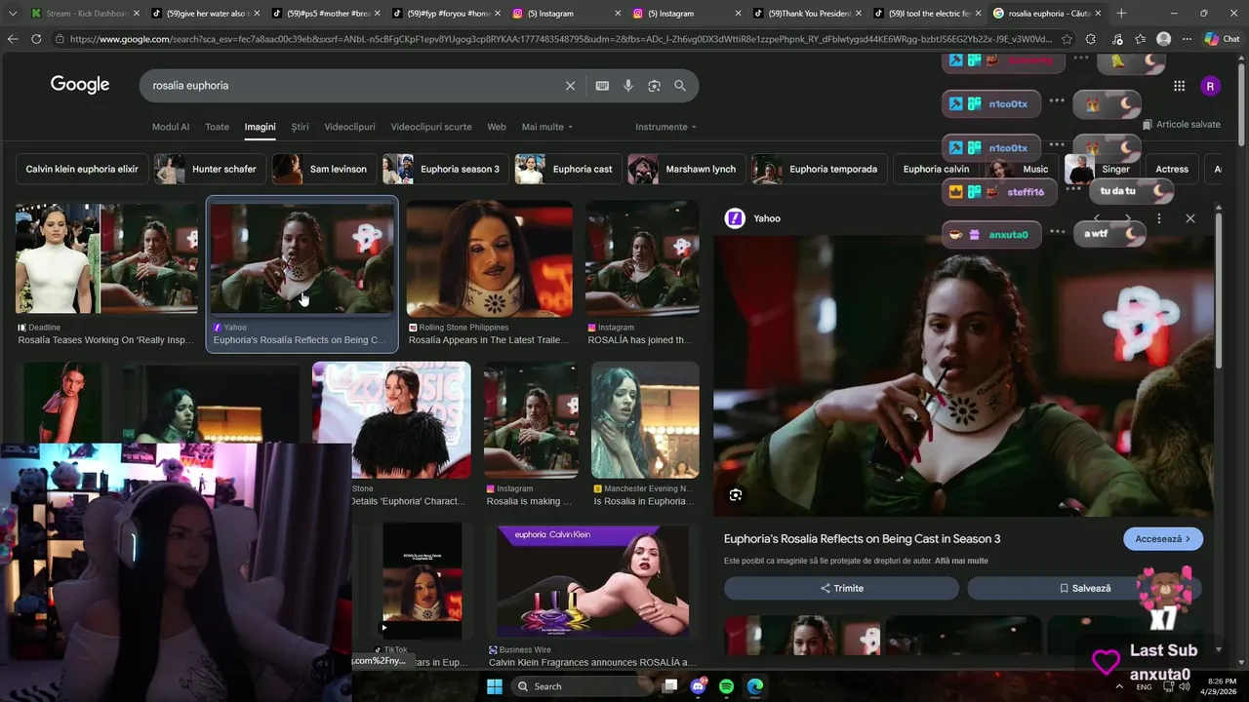Clear the Google search box text
Screen dimensions: 1249x702
click(571, 86)
